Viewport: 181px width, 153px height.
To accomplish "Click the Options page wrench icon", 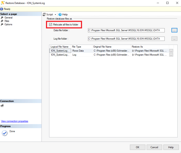I will [2, 25].
